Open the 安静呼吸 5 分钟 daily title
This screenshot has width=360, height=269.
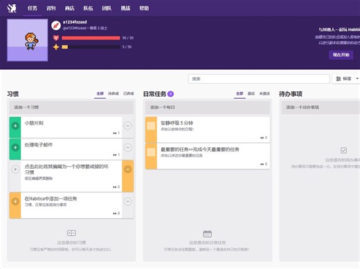click(x=177, y=123)
